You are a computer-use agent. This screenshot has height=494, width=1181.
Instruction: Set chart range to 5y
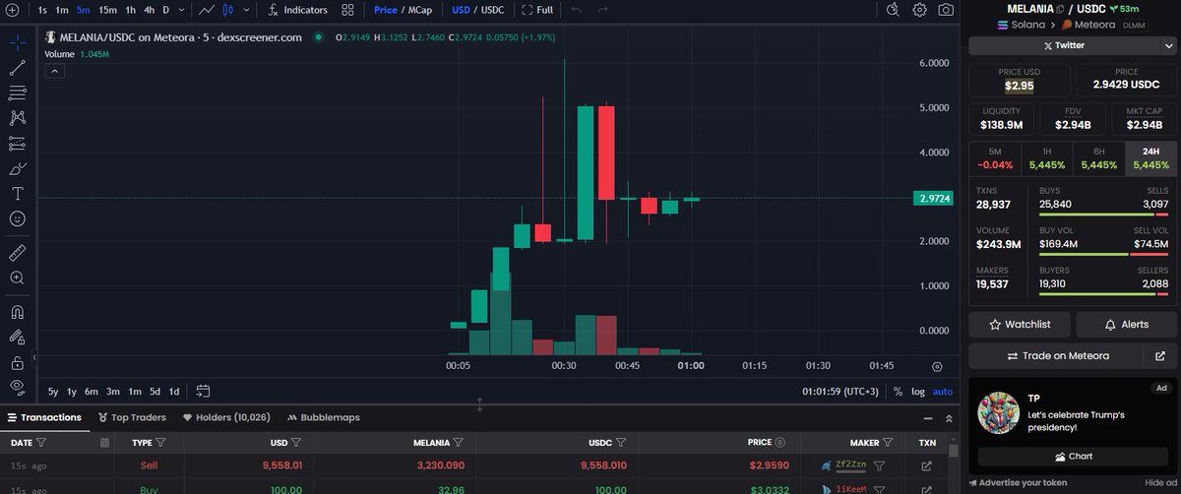[x=52, y=391]
